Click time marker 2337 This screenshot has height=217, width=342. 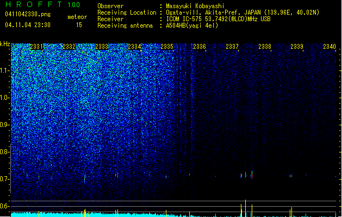(x=232, y=47)
